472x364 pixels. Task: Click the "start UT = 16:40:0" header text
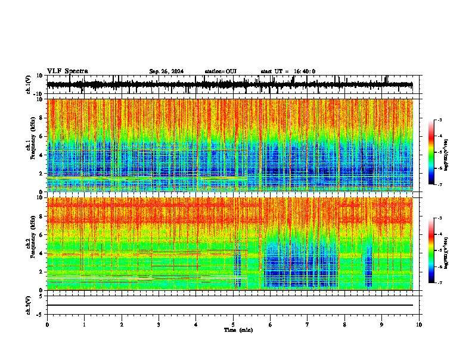coord(288,71)
